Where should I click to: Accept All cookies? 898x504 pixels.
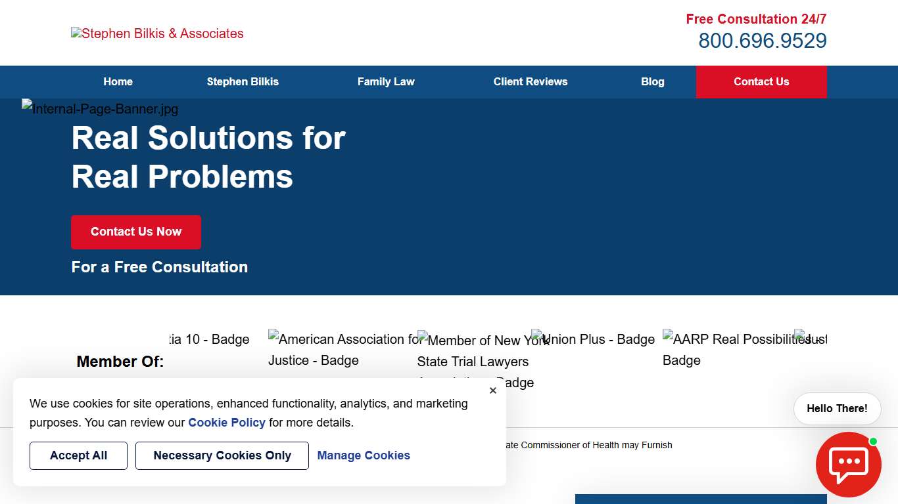78,455
